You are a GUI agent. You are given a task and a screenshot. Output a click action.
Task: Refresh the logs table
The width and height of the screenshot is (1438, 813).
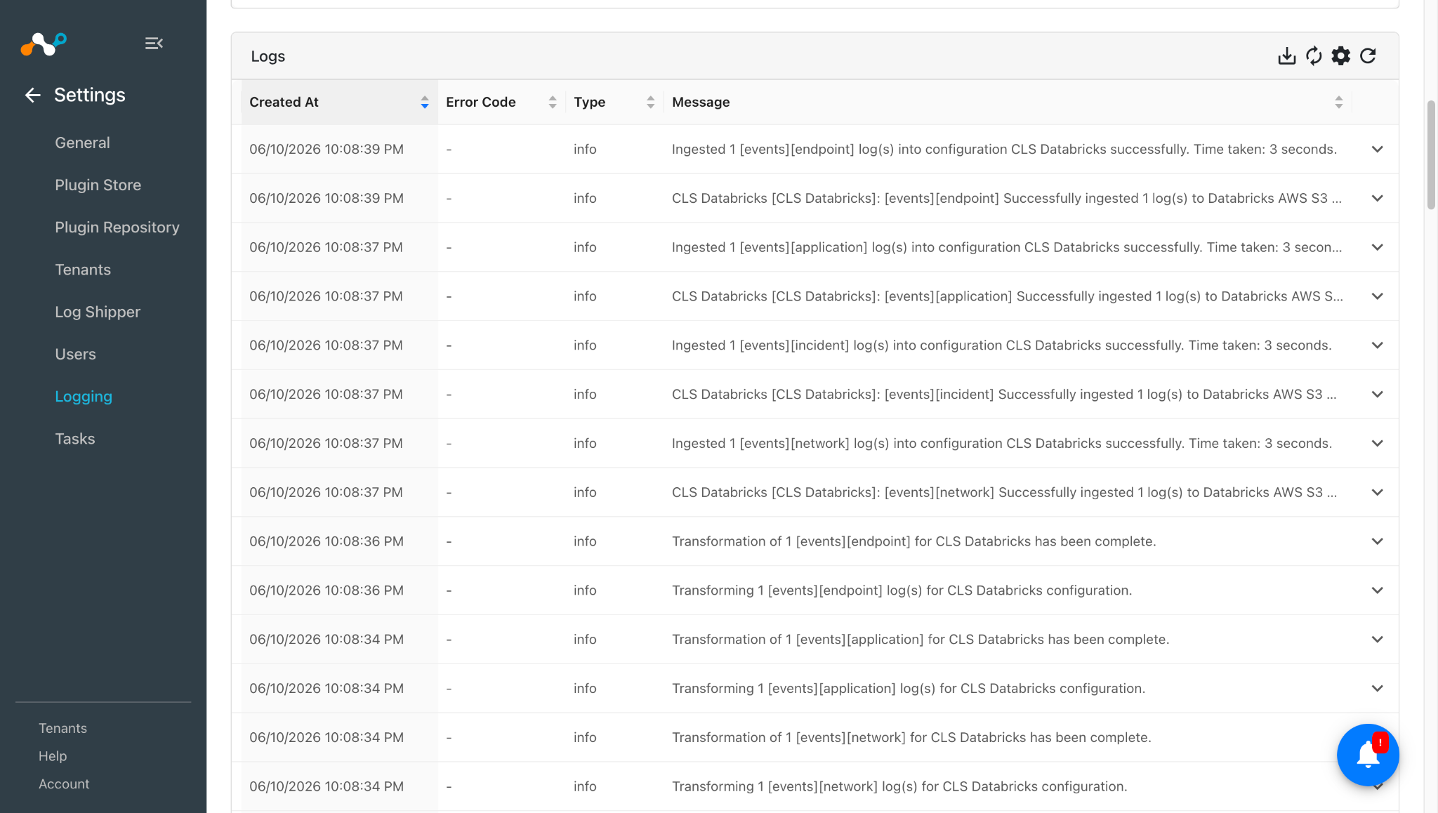(1368, 56)
